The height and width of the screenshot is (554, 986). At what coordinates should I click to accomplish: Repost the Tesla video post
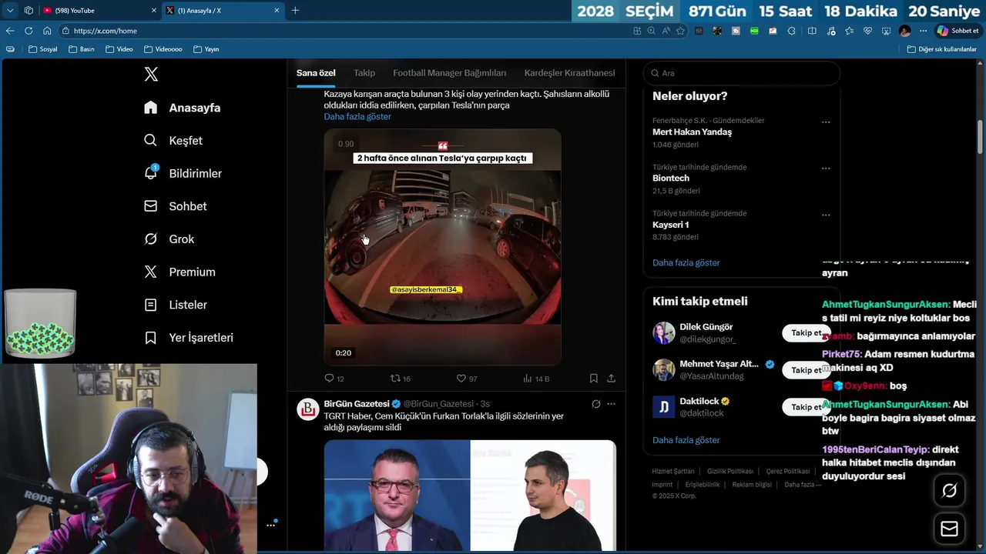pyautogui.click(x=401, y=379)
